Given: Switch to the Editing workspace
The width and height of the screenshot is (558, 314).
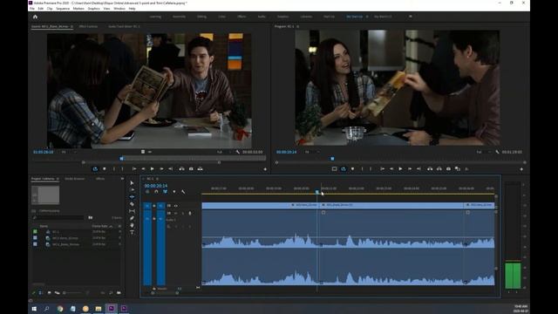Looking at the screenshot, I should (x=201, y=17).
